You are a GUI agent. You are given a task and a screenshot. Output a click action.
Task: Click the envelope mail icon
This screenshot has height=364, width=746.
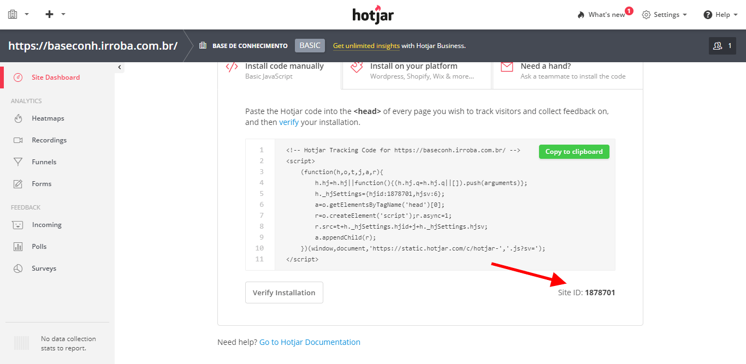[507, 67]
